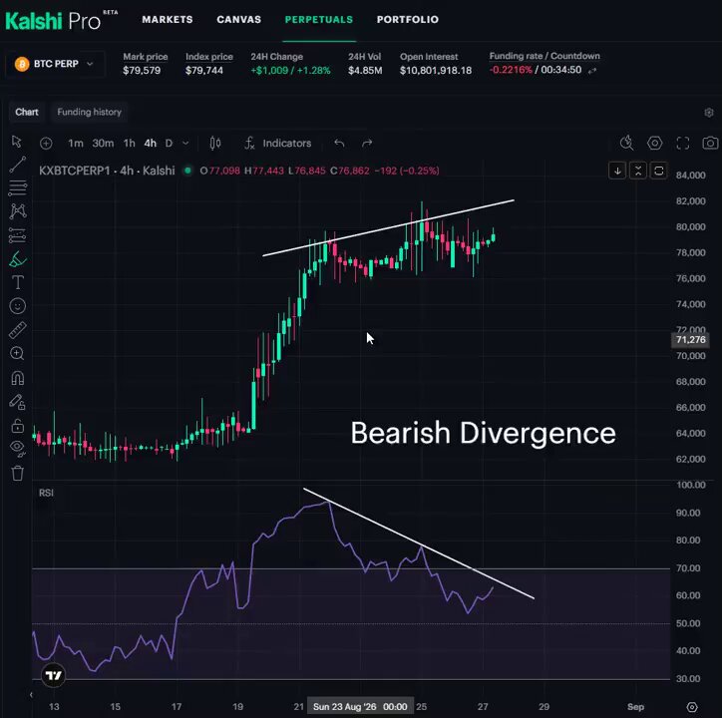
Task: Select the Text annotation tool
Action: [18, 282]
